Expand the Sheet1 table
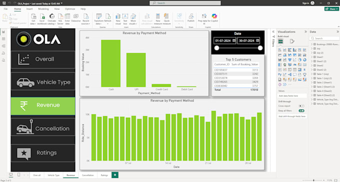 (312, 57)
